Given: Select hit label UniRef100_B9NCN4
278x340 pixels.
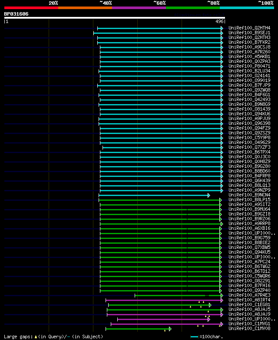Looking at the screenshot, I should [249, 195].
